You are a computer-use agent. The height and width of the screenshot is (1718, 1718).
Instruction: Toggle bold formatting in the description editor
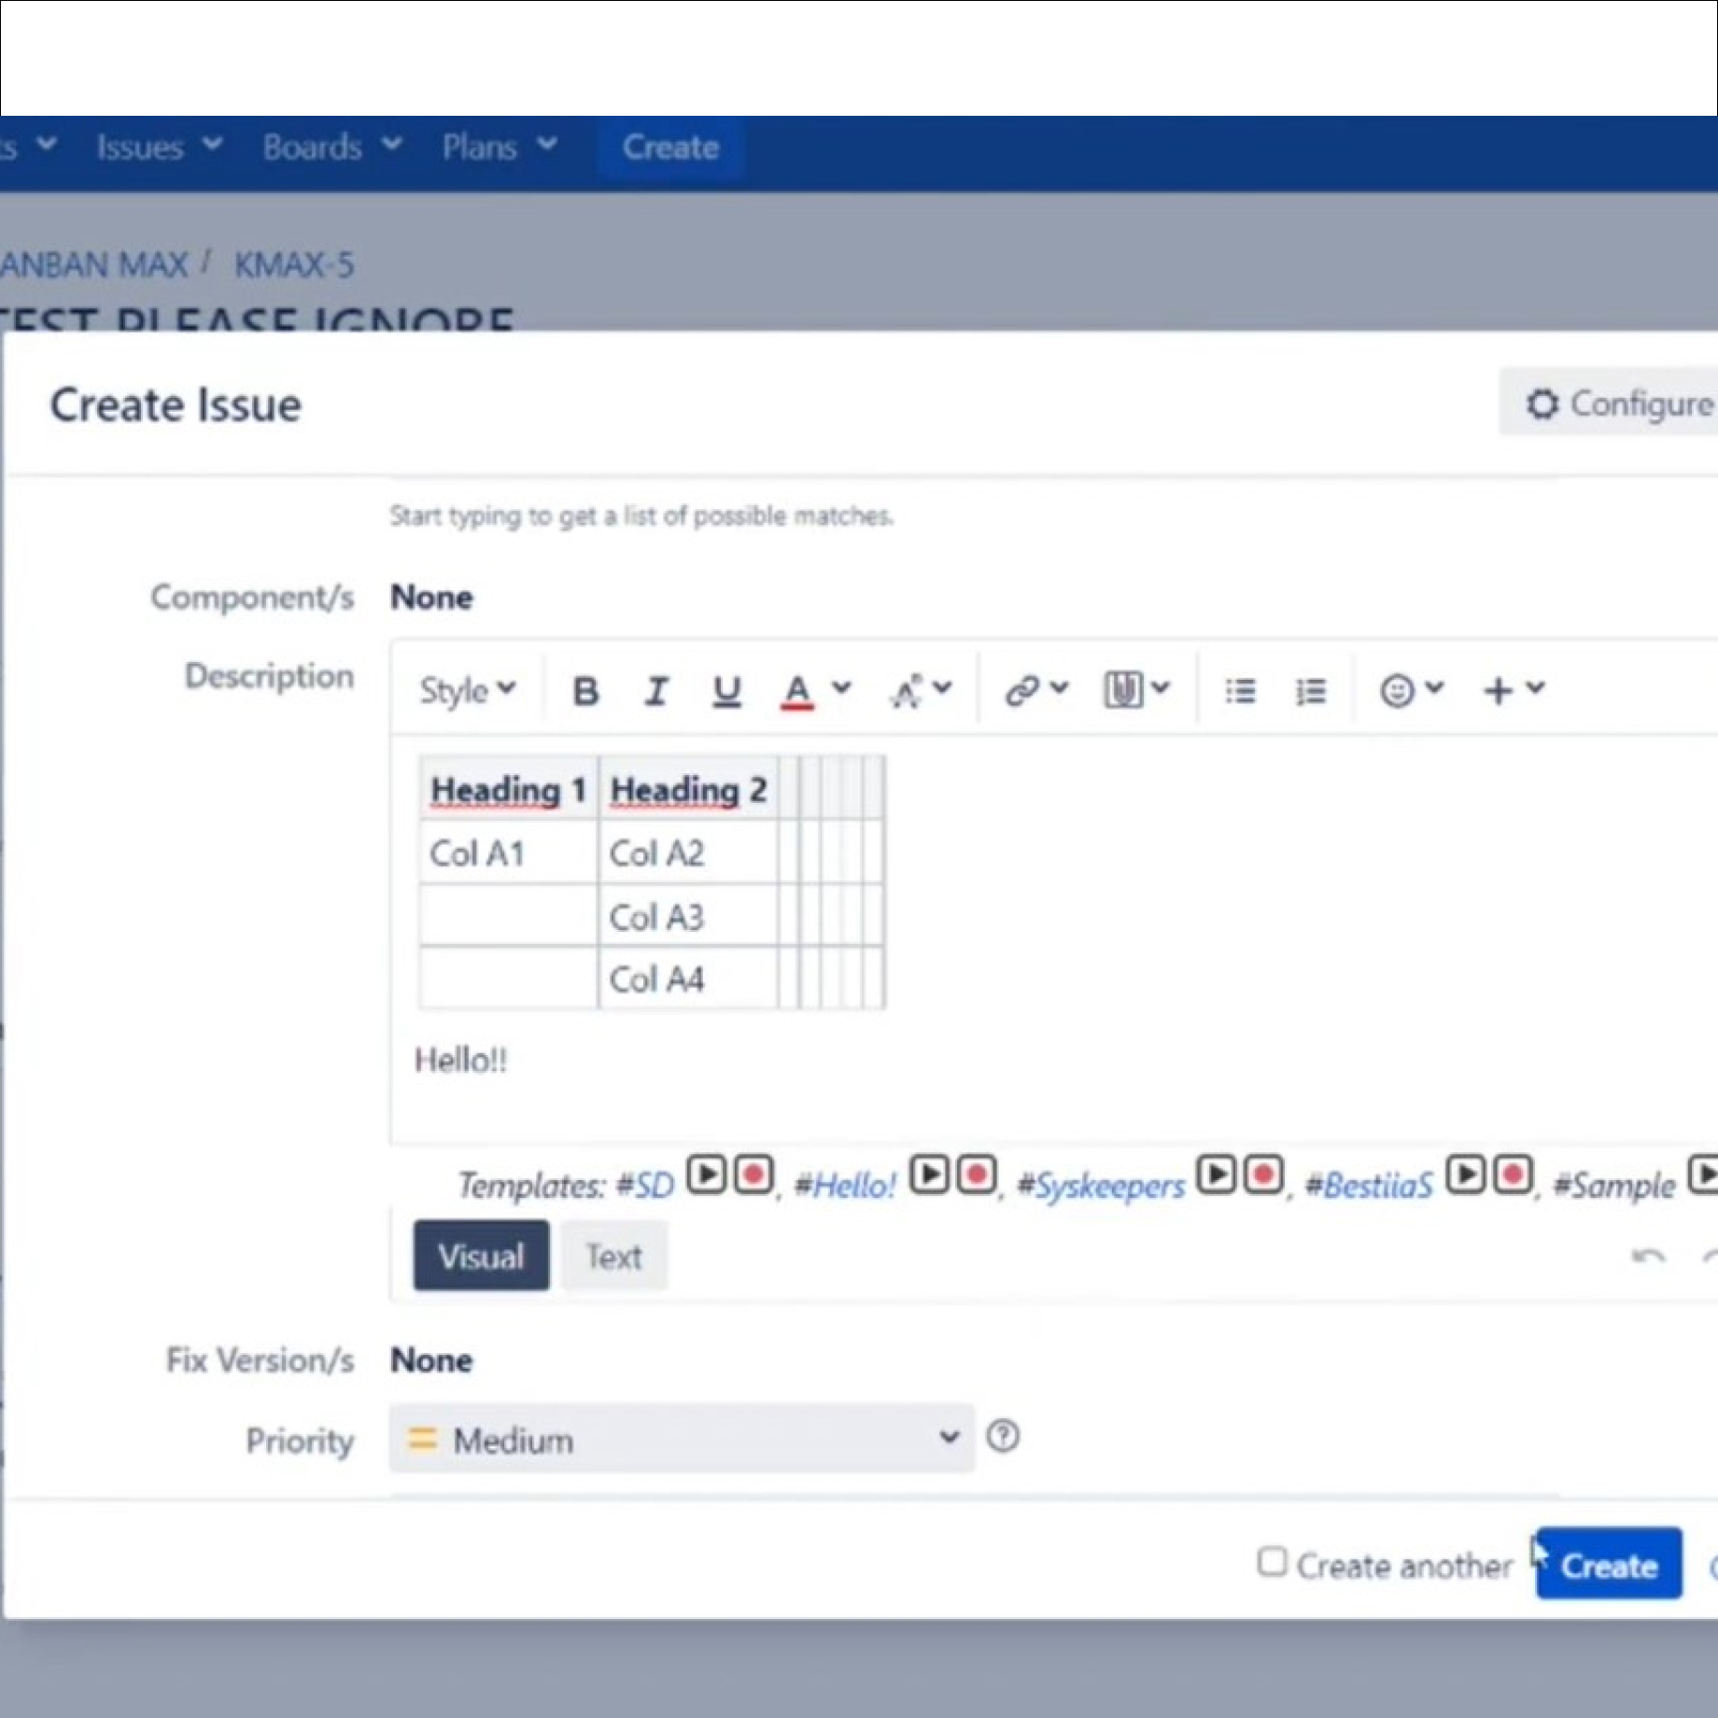point(585,692)
